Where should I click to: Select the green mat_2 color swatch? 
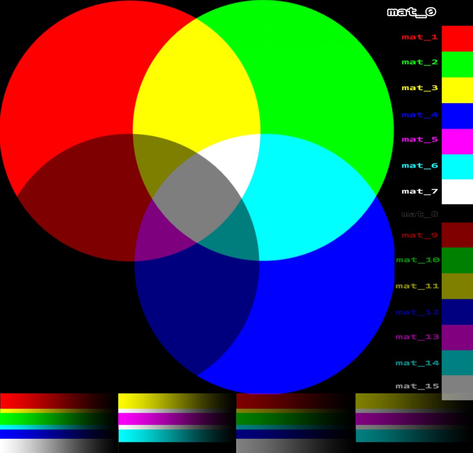click(457, 63)
